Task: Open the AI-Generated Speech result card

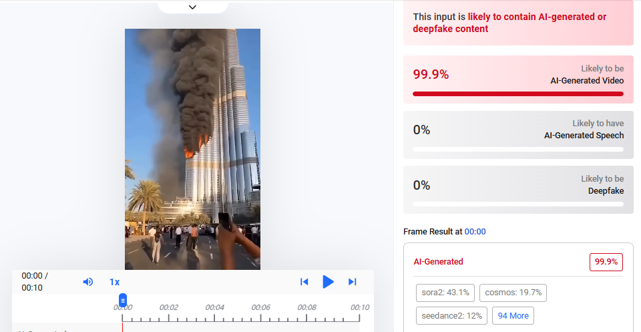Action: point(518,135)
